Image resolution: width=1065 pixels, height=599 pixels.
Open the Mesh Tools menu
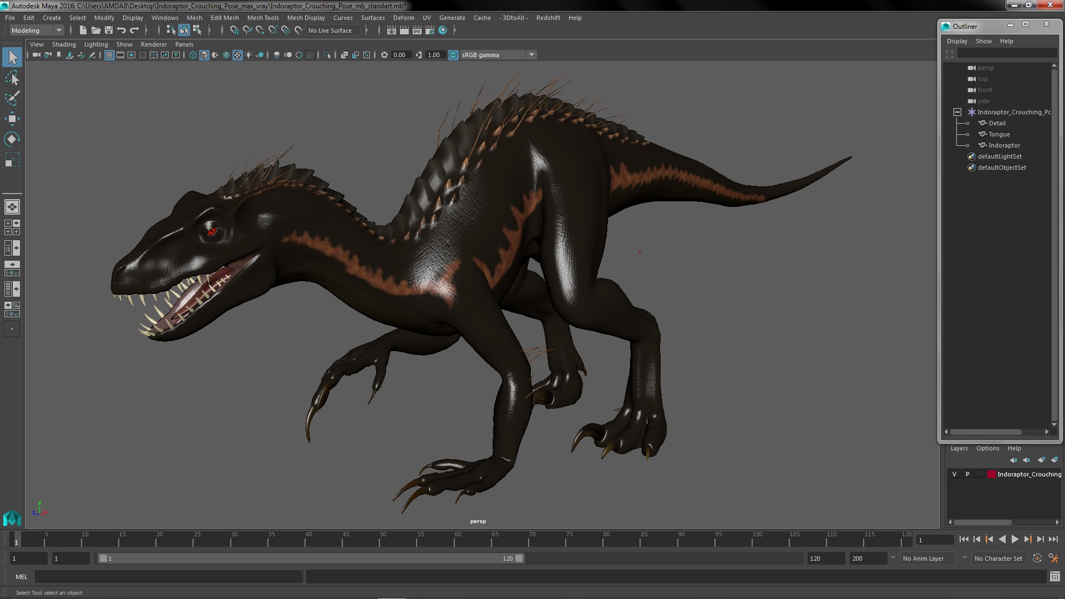coord(263,18)
